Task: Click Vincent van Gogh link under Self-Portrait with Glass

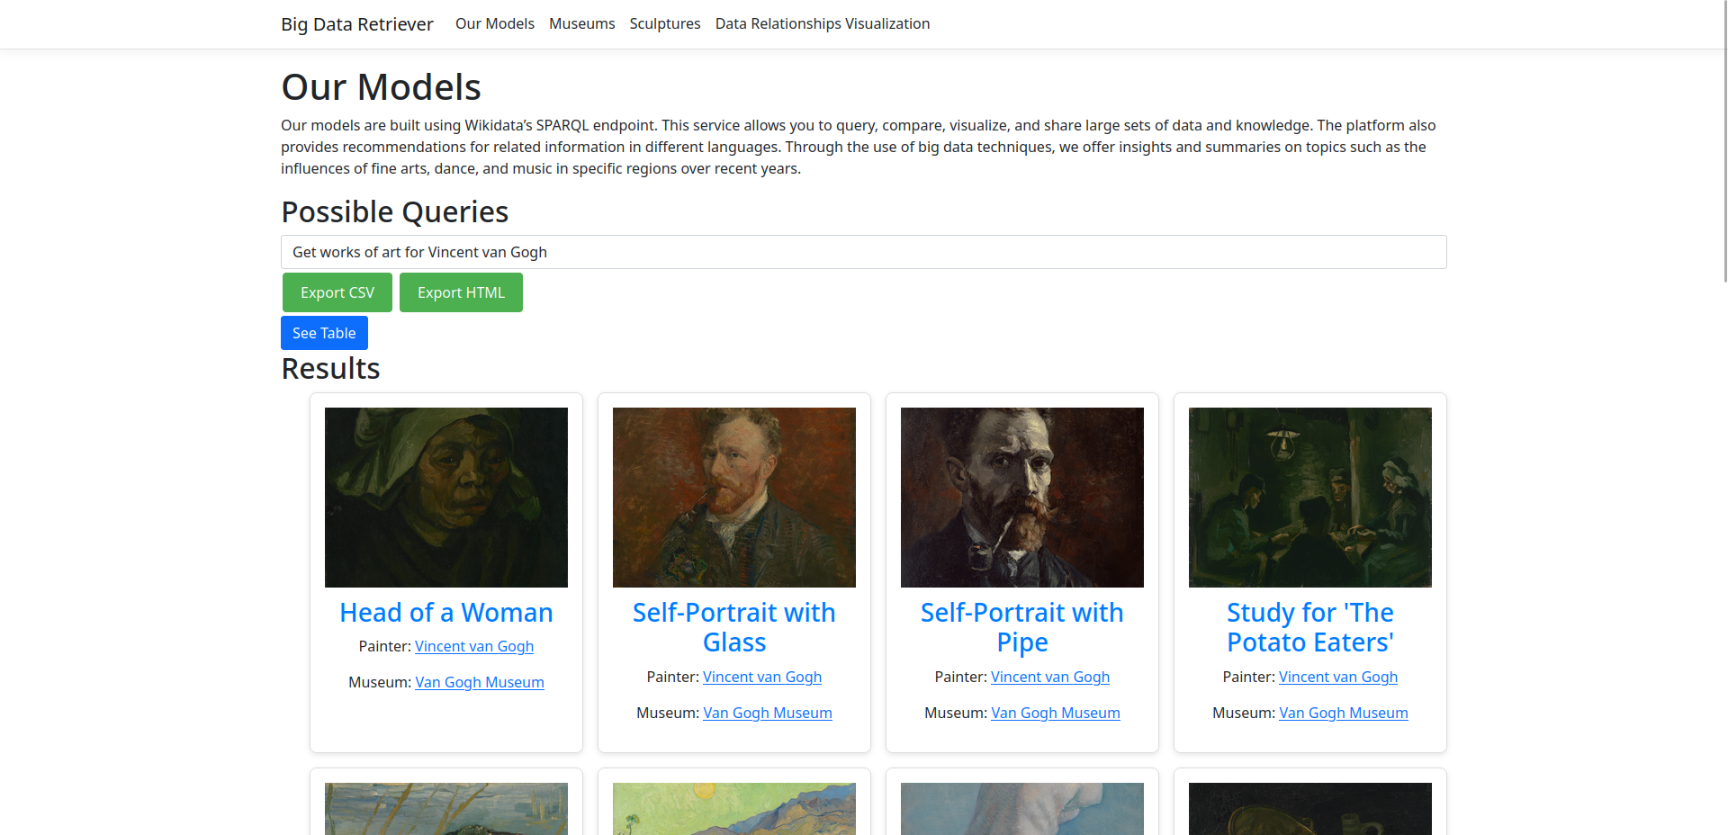Action: [762, 677]
